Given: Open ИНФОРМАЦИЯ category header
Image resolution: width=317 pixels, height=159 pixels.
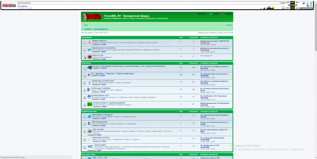Looking at the screenshot, I should point(87,37).
